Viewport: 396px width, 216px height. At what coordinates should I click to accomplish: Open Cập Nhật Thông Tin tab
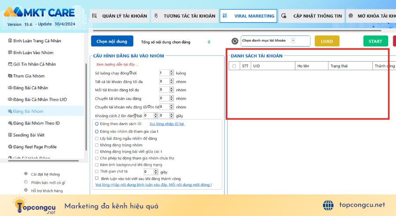pos(312,16)
